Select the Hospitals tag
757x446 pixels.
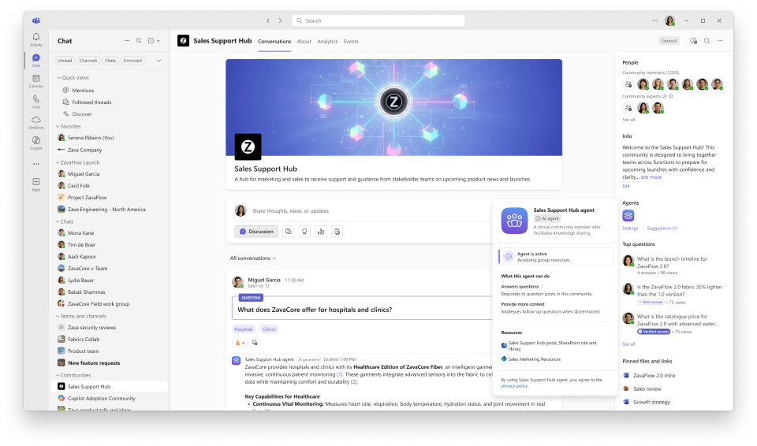tap(244, 329)
